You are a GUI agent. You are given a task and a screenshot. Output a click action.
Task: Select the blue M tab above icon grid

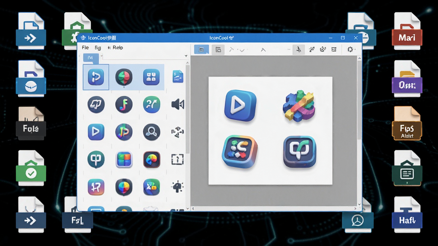point(91,58)
